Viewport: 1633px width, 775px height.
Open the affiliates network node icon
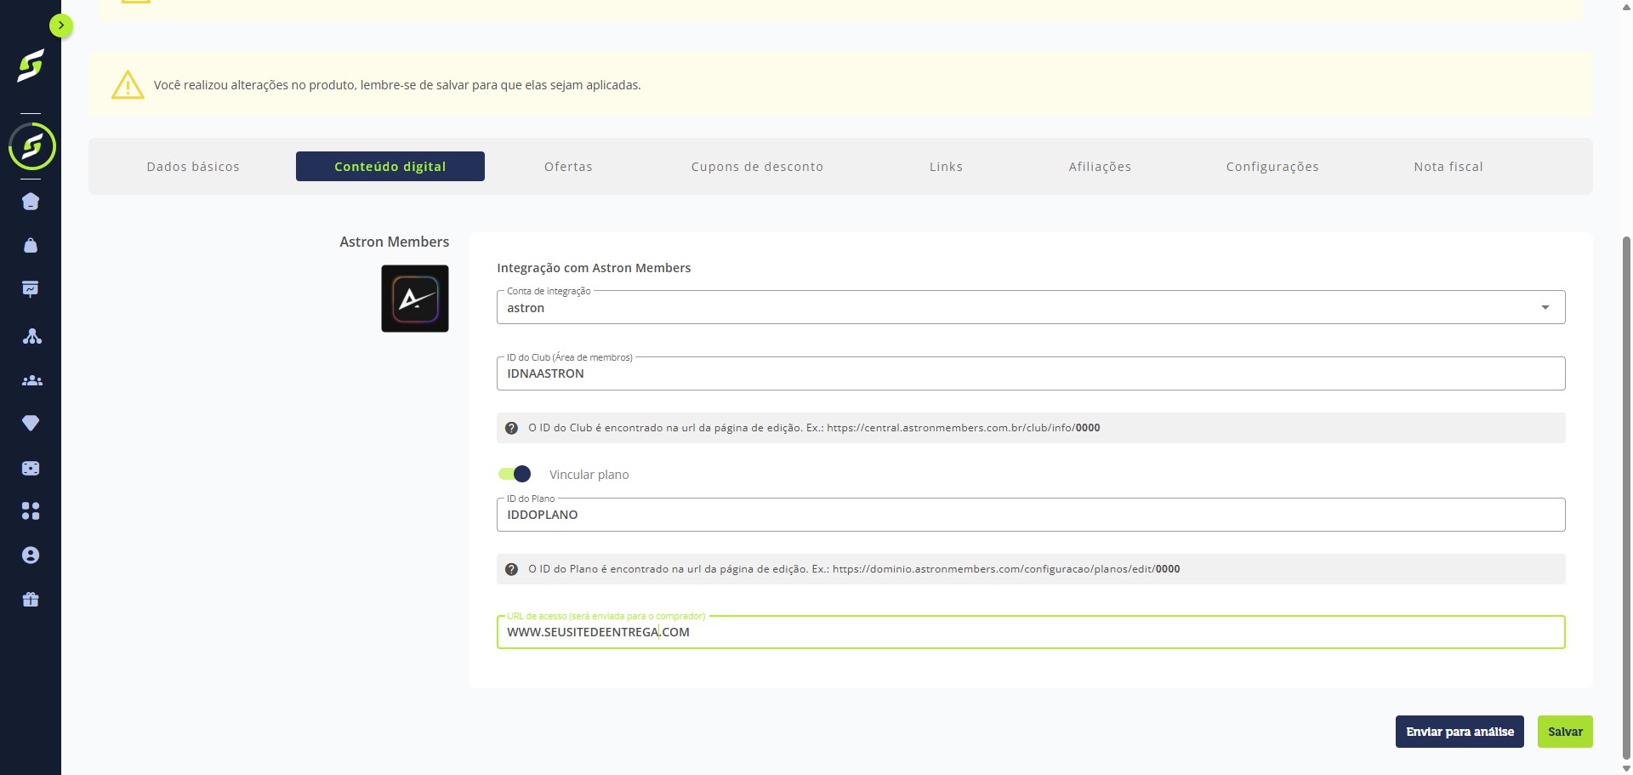(31, 337)
